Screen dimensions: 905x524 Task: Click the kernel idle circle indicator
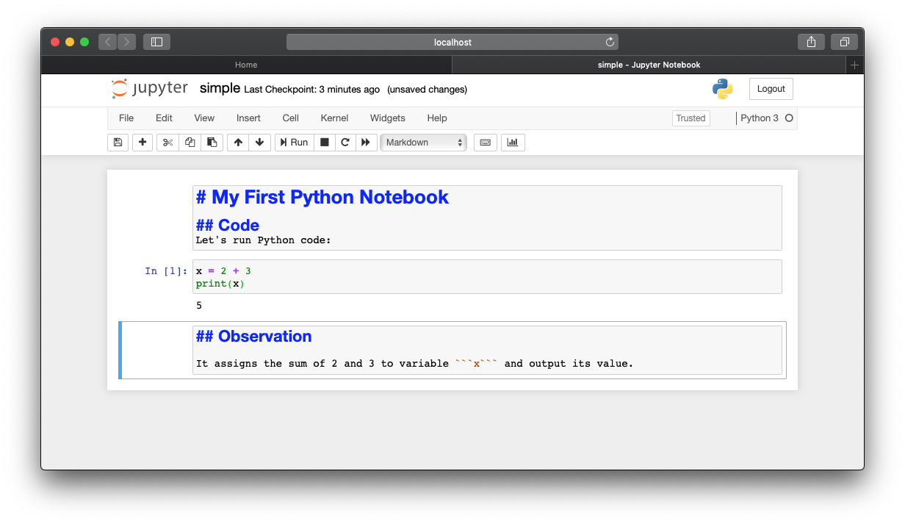(789, 118)
